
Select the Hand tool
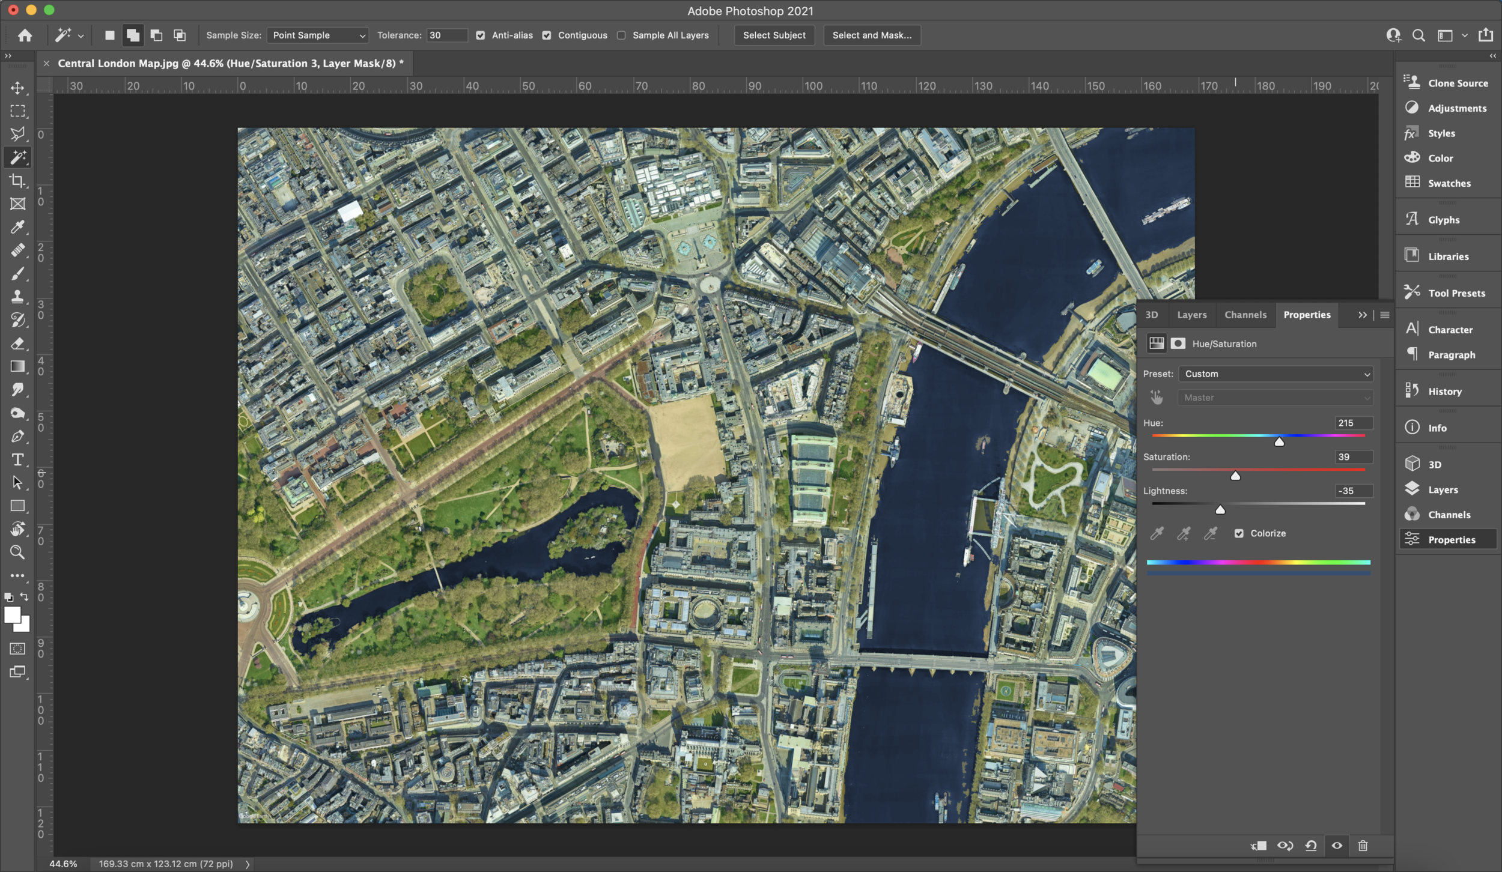(x=17, y=529)
